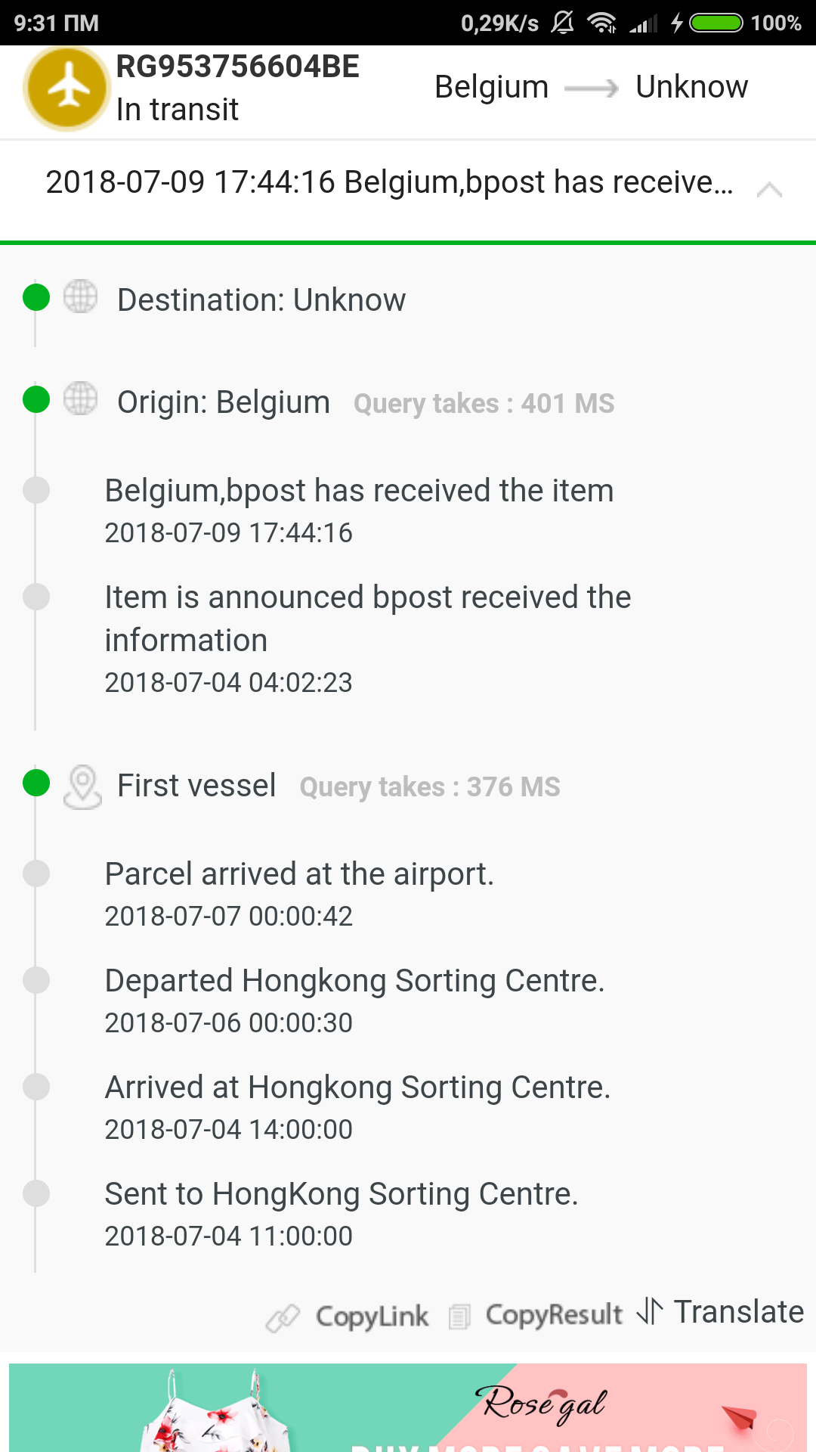The height and width of the screenshot is (1452, 816).
Task: Tap the muted notification bell in status bar
Action: coord(562,23)
